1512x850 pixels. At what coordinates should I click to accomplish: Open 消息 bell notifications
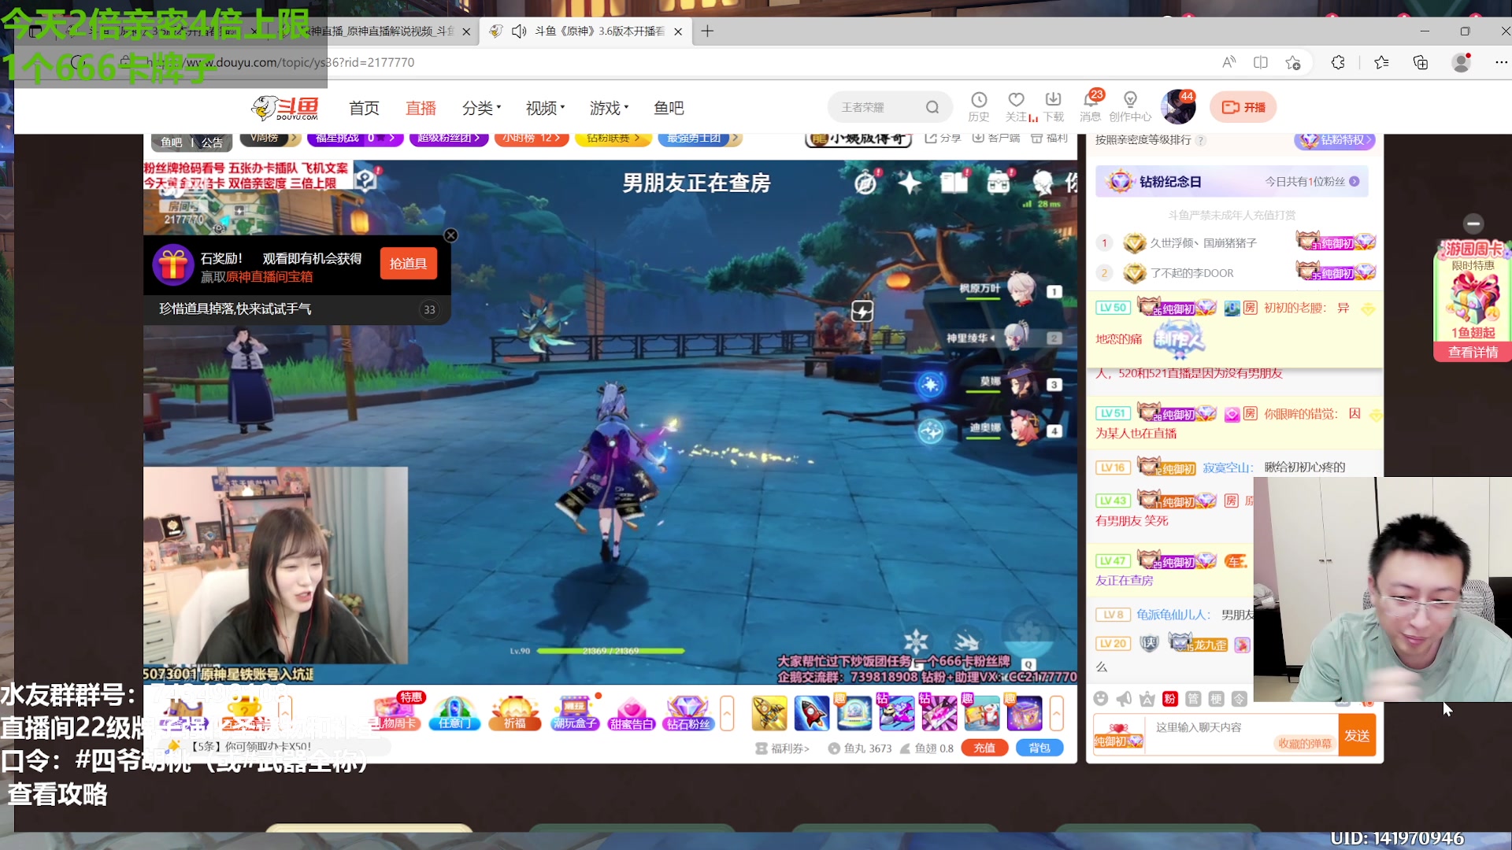click(x=1091, y=106)
